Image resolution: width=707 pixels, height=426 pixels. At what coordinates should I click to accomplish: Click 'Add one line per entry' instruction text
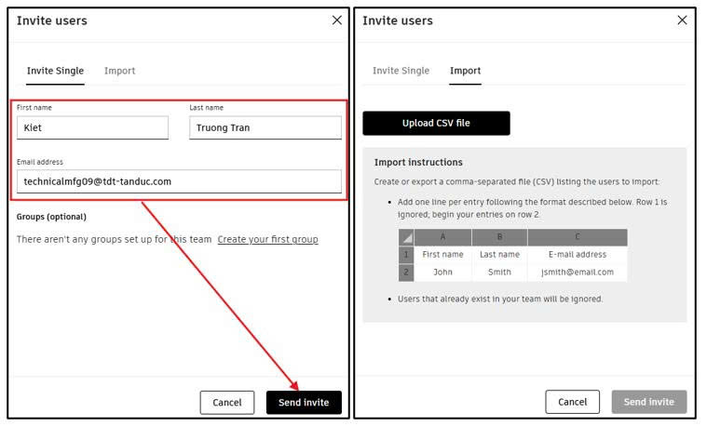[x=532, y=208]
